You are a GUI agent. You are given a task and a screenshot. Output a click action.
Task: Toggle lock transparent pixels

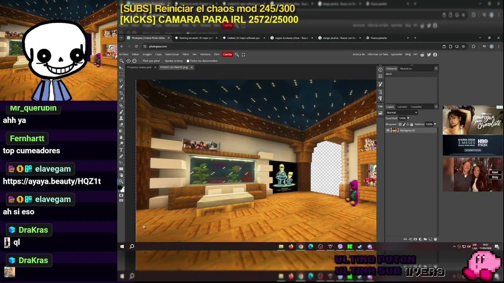click(x=400, y=124)
